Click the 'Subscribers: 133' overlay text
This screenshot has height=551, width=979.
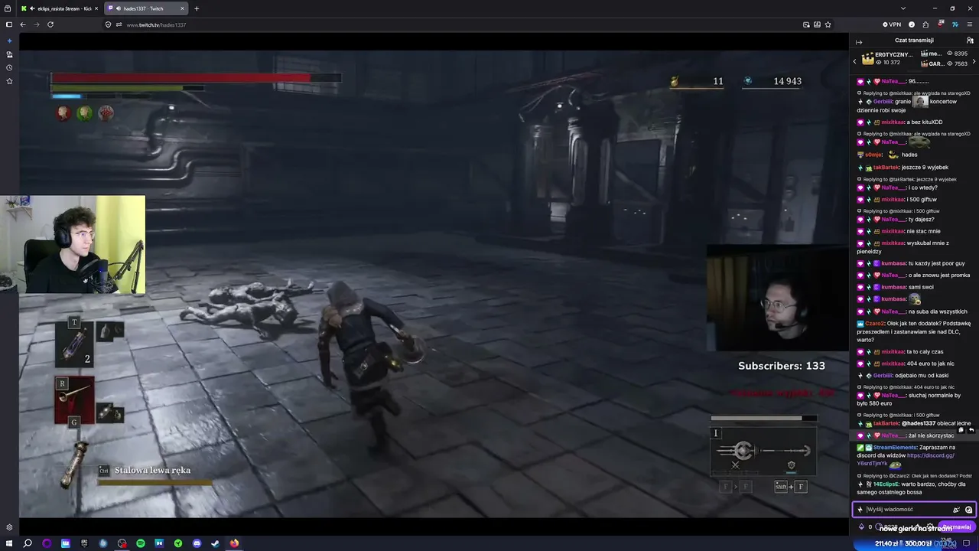(781, 366)
